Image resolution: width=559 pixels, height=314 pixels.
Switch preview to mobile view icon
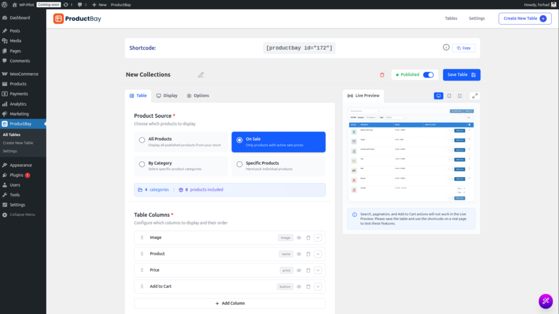pyautogui.click(x=460, y=96)
